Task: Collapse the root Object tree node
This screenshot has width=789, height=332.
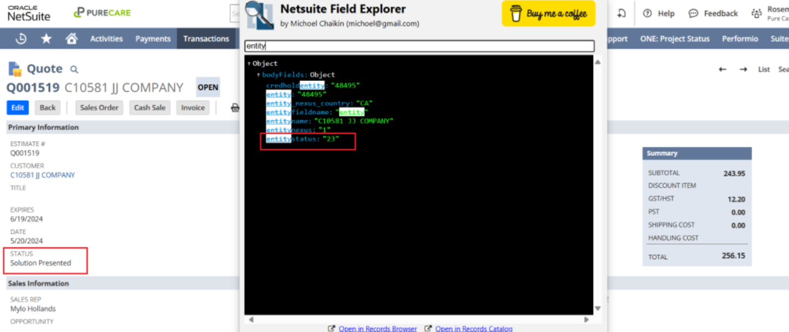Action: point(250,64)
